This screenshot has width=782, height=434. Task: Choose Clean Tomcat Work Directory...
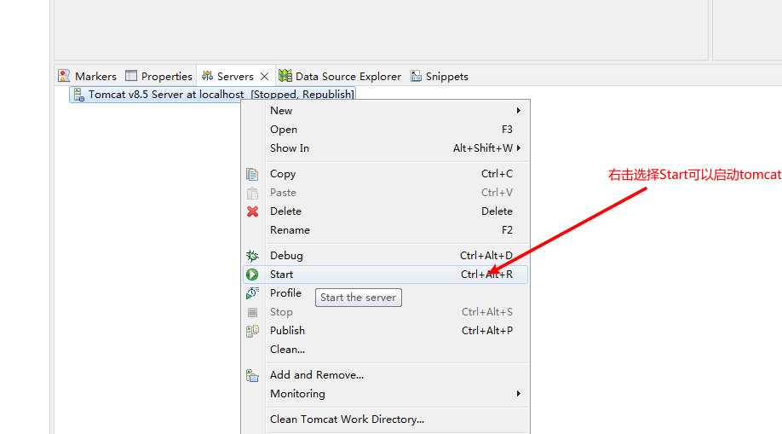(x=385, y=419)
